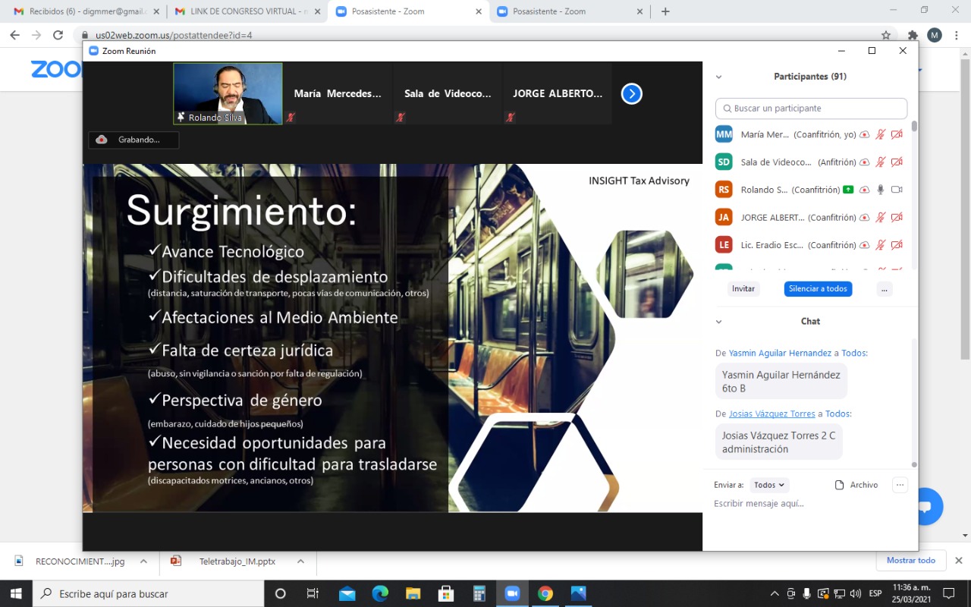Click green screen-share icon beside Rolando S…
Image resolution: width=971 pixels, height=607 pixels.
click(x=848, y=190)
